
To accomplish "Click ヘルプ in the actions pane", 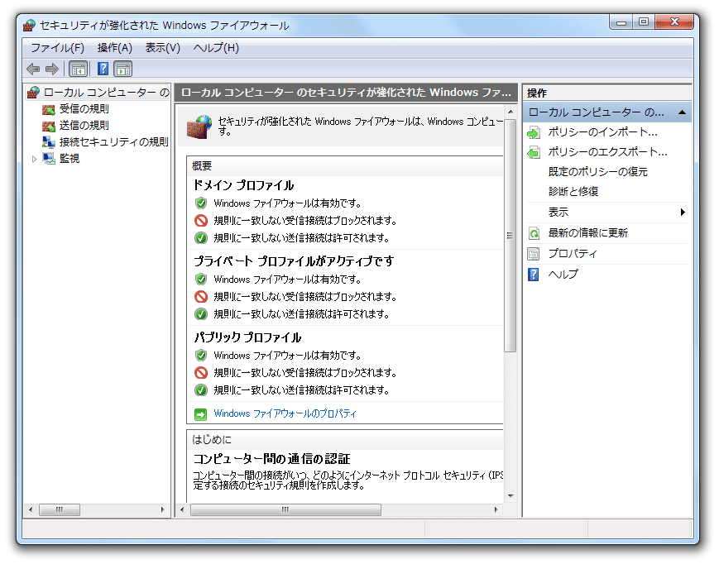I will (563, 275).
